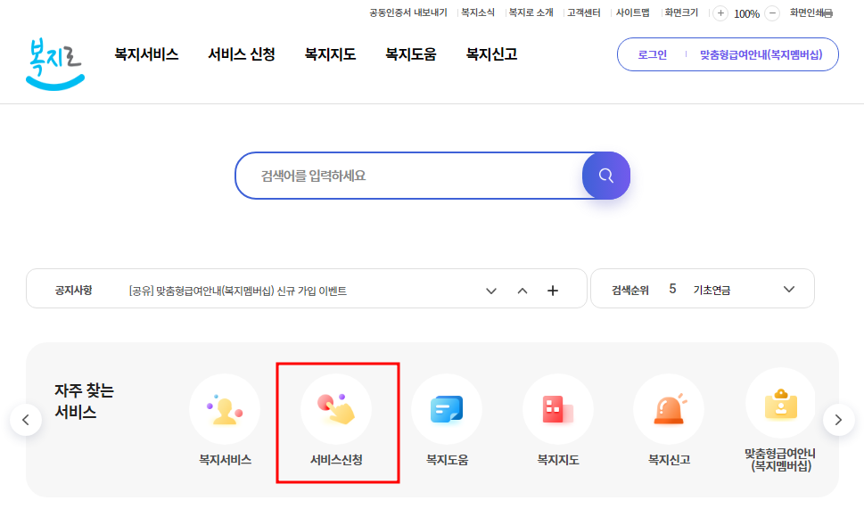Click the 공지사항 label

(x=73, y=291)
